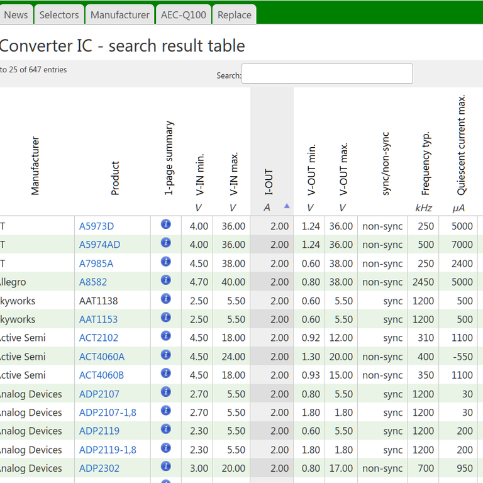The width and height of the screenshot is (483, 483).
Task: Open the 1-page summary info for ADP2107
Action: [x=166, y=392]
